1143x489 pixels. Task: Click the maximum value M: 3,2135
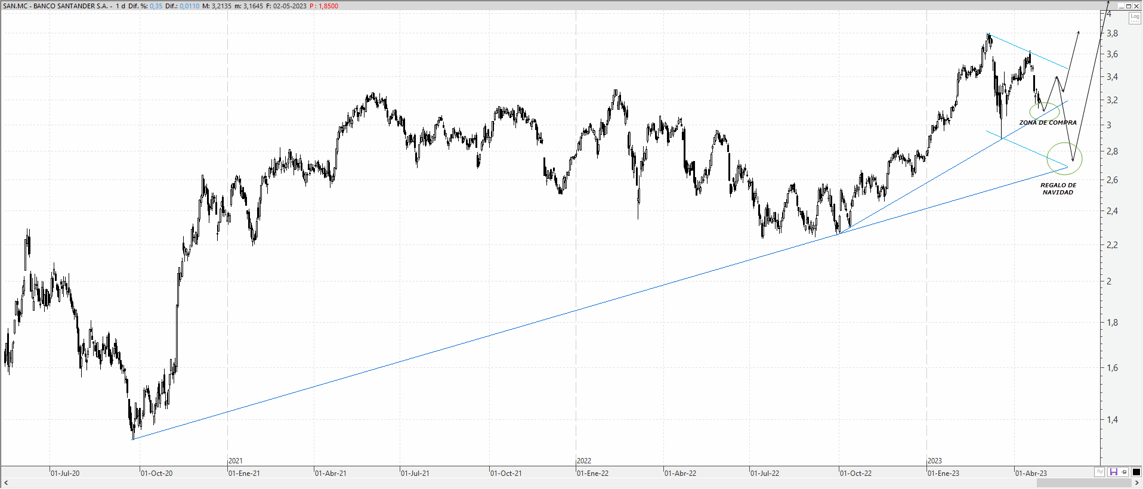pyautogui.click(x=217, y=6)
